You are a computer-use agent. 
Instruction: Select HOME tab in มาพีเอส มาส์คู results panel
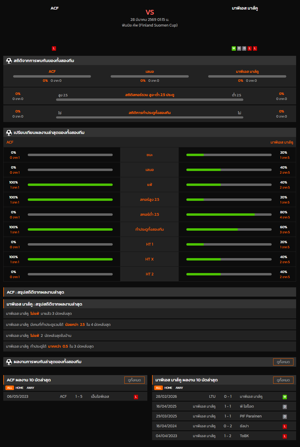click(x=168, y=388)
